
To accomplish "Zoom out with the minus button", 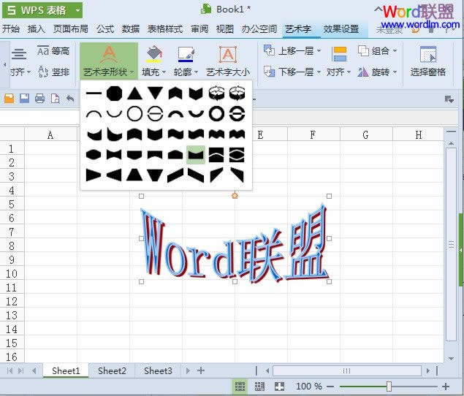I will 330,387.
